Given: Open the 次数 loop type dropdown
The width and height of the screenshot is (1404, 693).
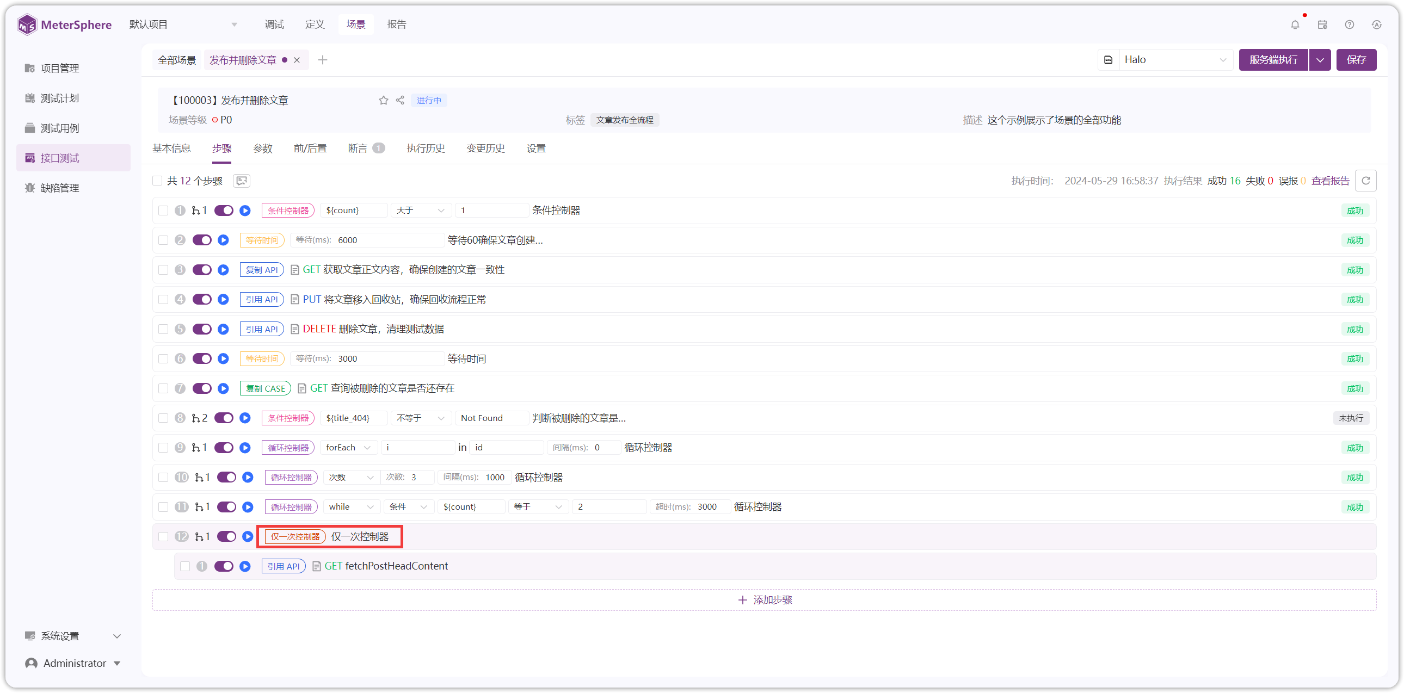Looking at the screenshot, I should pyautogui.click(x=352, y=477).
